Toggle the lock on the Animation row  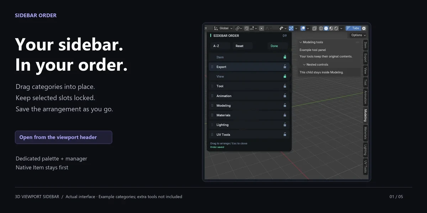(x=285, y=95)
